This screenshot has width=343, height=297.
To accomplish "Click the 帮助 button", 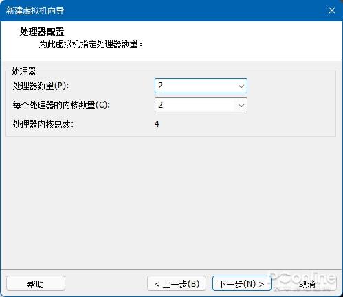I will (36, 283).
